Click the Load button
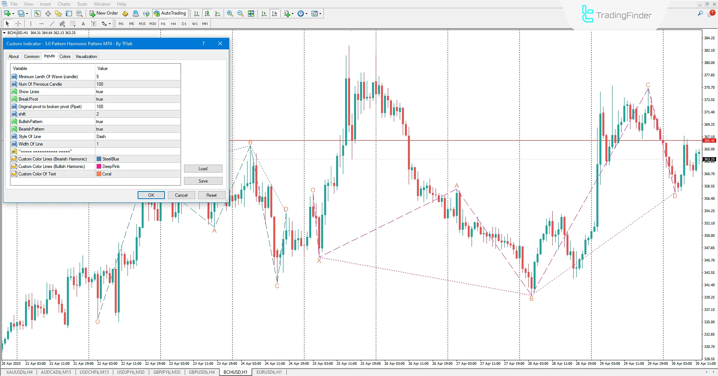Viewport: 718px width, 376px height. (203, 168)
